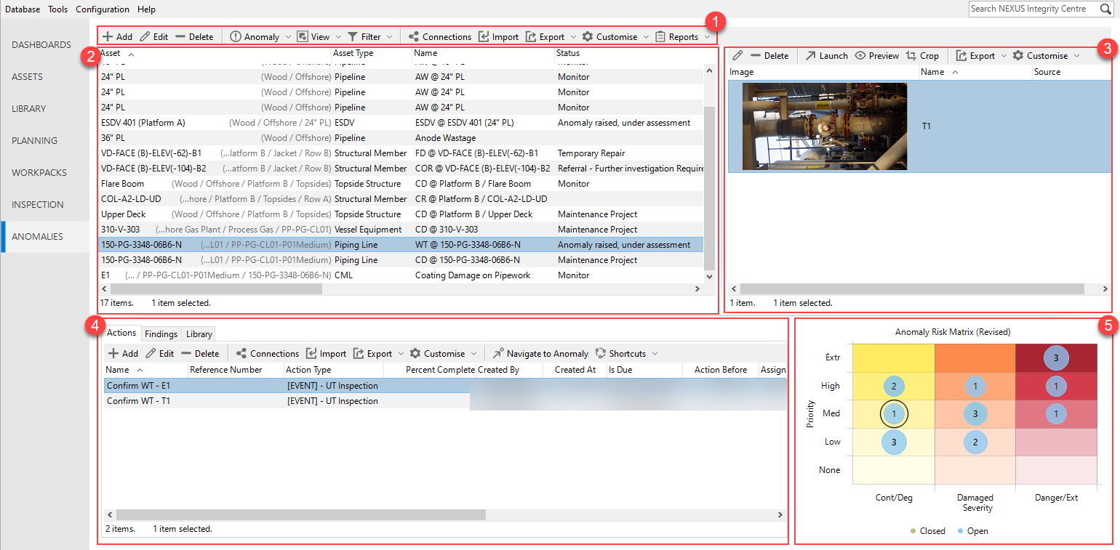
Task: Delete the selected anomaly from the main toolbar
Action: point(194,37)
